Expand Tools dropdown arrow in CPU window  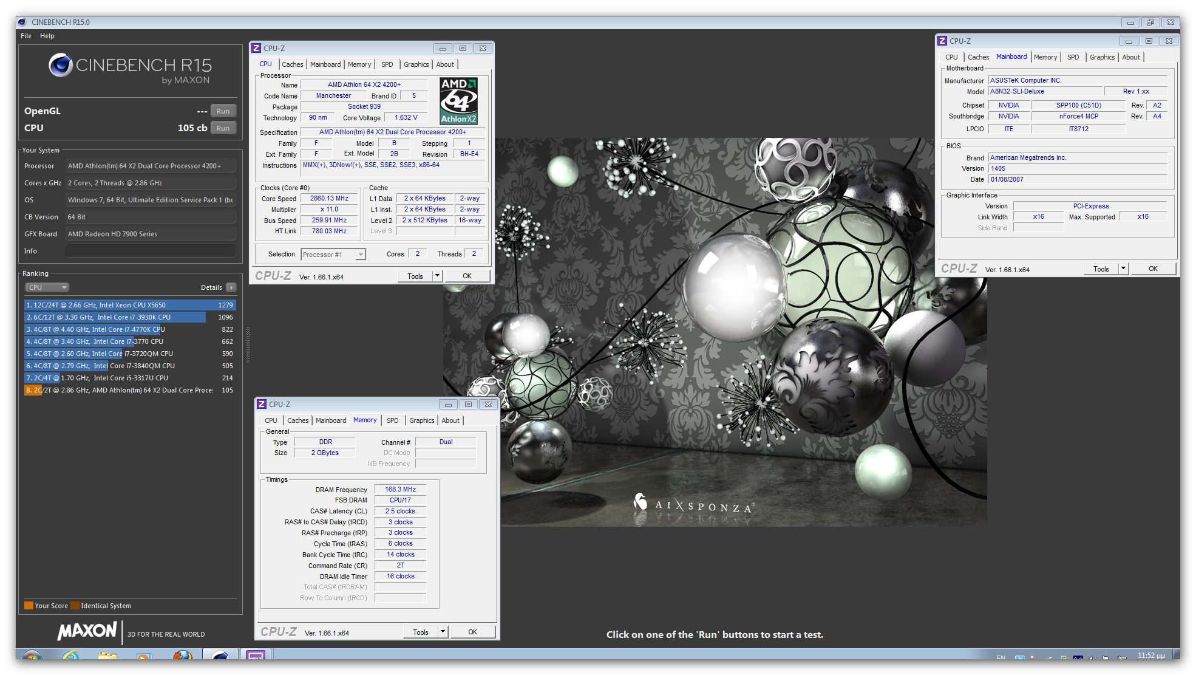coord(437,276)
